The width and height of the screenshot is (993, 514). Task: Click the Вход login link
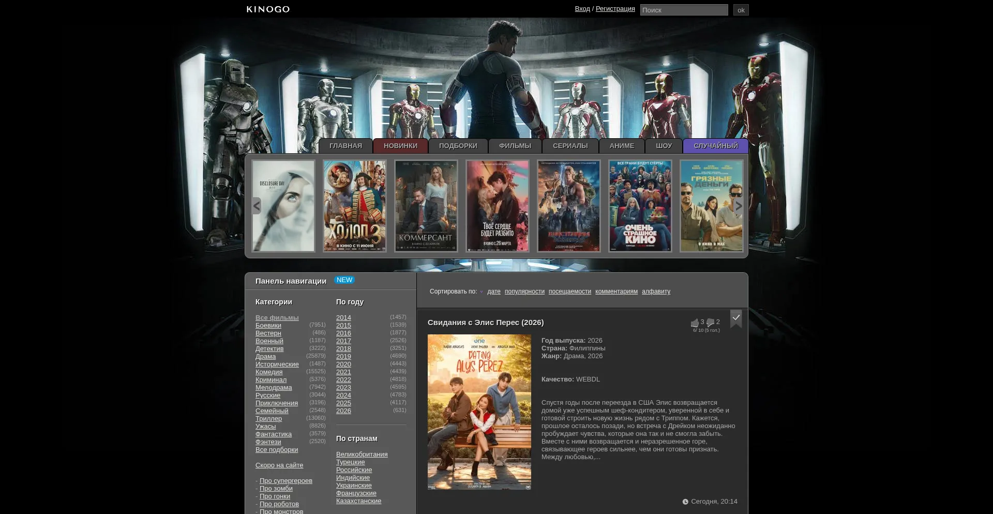coord(582,9)
